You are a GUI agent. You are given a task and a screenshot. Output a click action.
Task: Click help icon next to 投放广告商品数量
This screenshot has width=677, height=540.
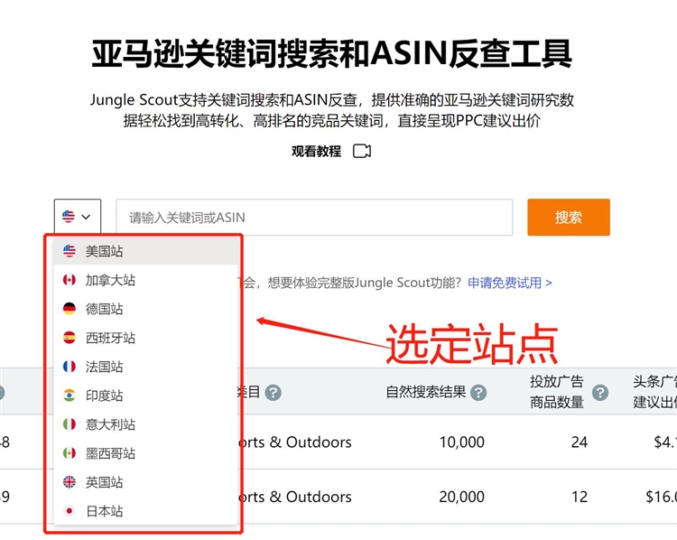tap(600, 393)
